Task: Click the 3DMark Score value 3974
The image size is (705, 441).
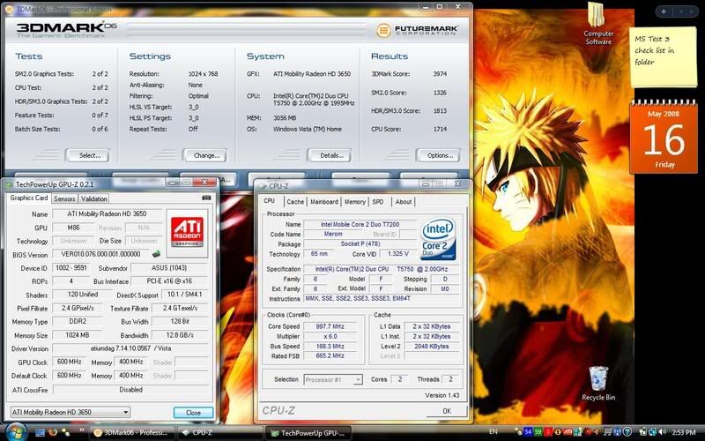Action: coord(440,74)
